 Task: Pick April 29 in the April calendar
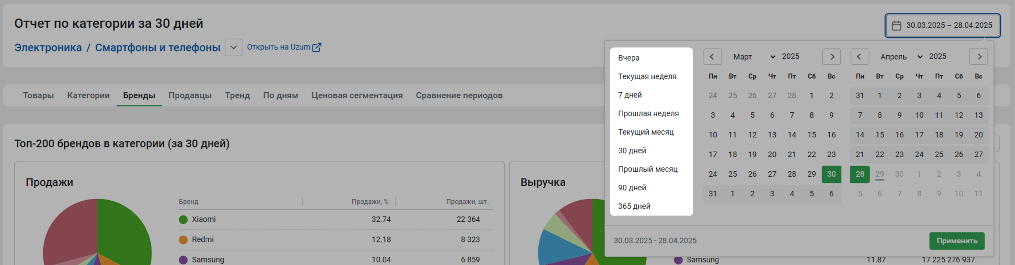coord(879,174)
